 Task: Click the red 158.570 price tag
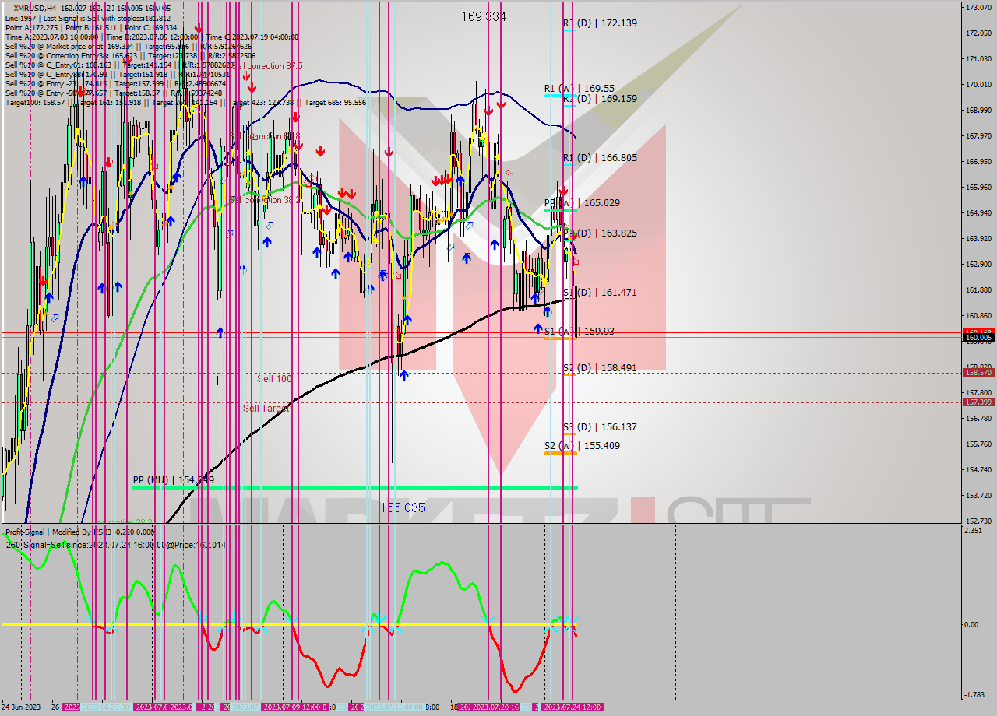click(x=978, y=373)
